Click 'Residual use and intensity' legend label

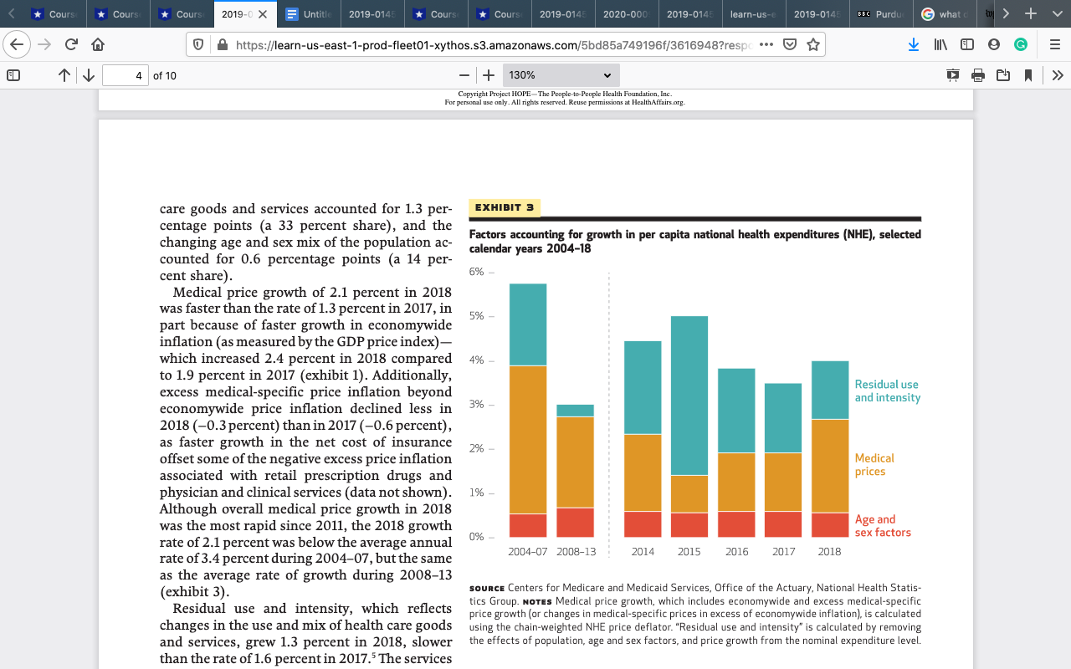(887, 391)
